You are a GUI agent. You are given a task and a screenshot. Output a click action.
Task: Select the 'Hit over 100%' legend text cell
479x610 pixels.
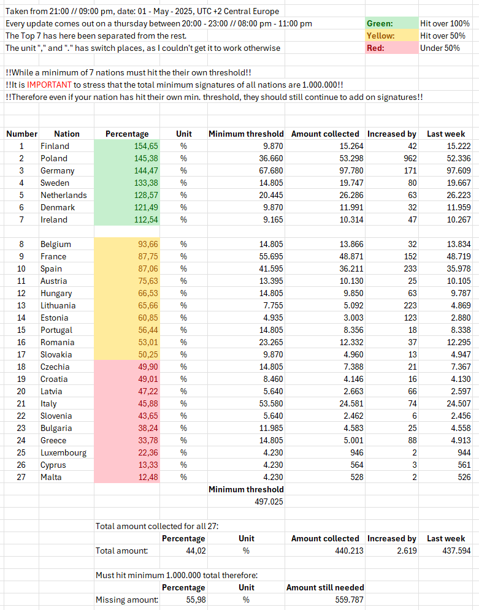click(x=445, y=23)
